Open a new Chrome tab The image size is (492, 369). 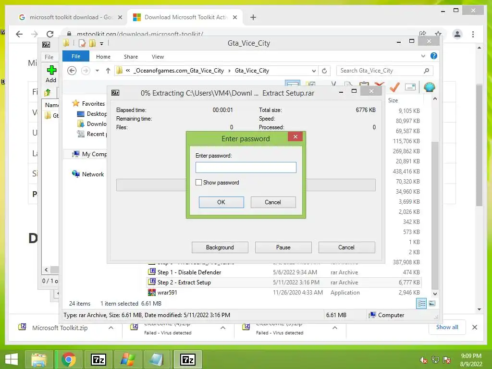(x=253, y=17)
